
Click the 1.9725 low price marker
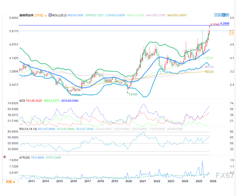(x=132, y=94)
